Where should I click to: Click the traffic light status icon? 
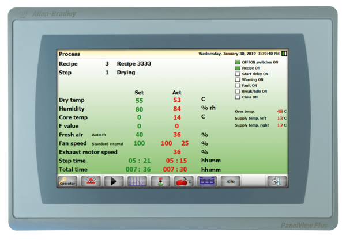click(160, 181)
